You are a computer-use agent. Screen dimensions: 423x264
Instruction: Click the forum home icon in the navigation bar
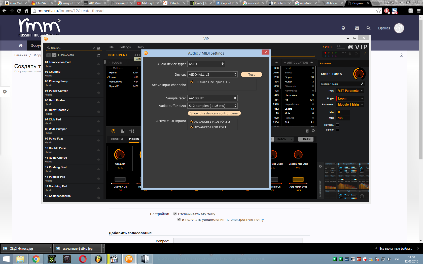(x=21, y=45)
